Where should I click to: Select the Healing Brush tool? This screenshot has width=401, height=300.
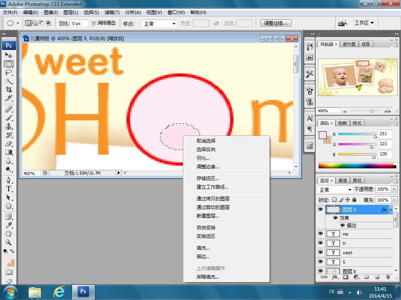point(9,109)
